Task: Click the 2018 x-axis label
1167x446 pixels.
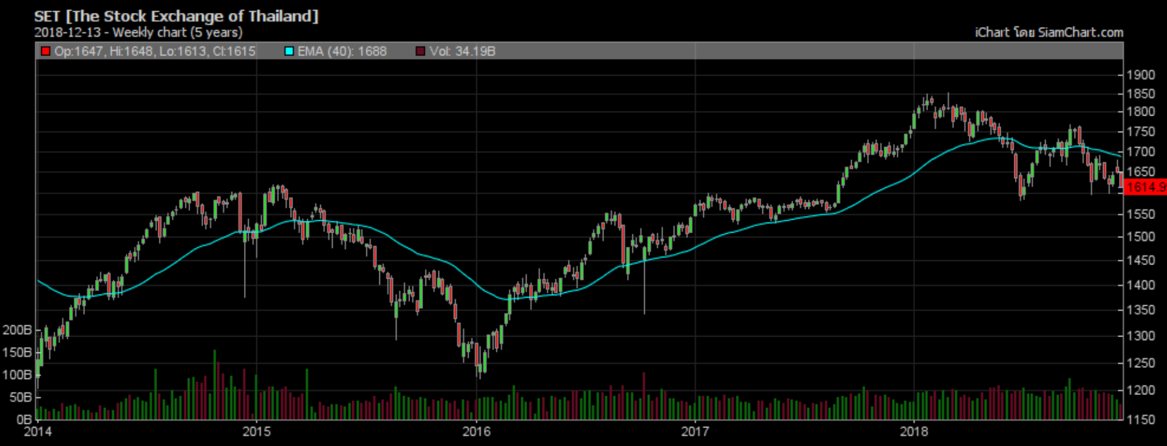Action: point(914,431)
